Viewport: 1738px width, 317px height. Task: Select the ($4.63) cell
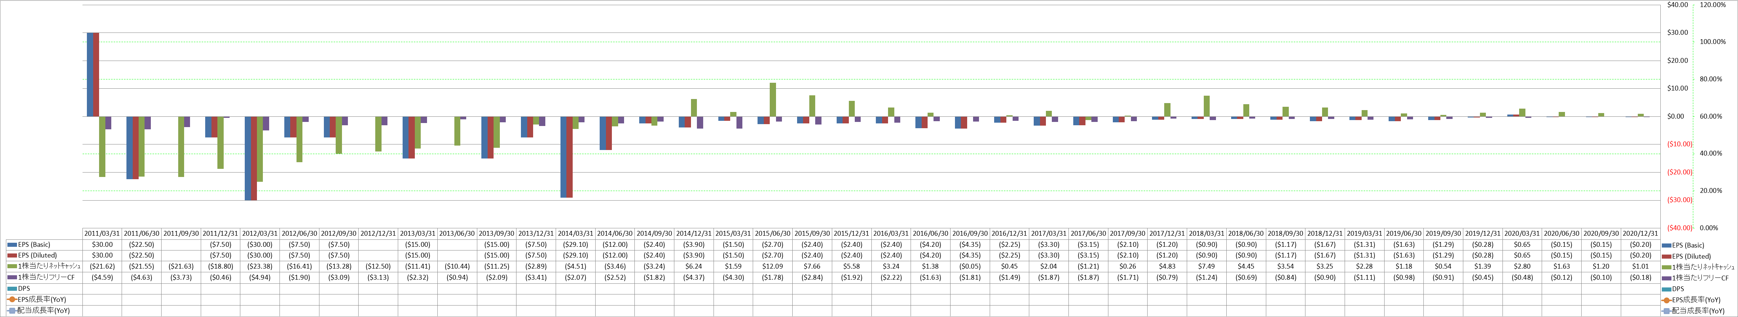pyautogui.click(x=142, y=277)
